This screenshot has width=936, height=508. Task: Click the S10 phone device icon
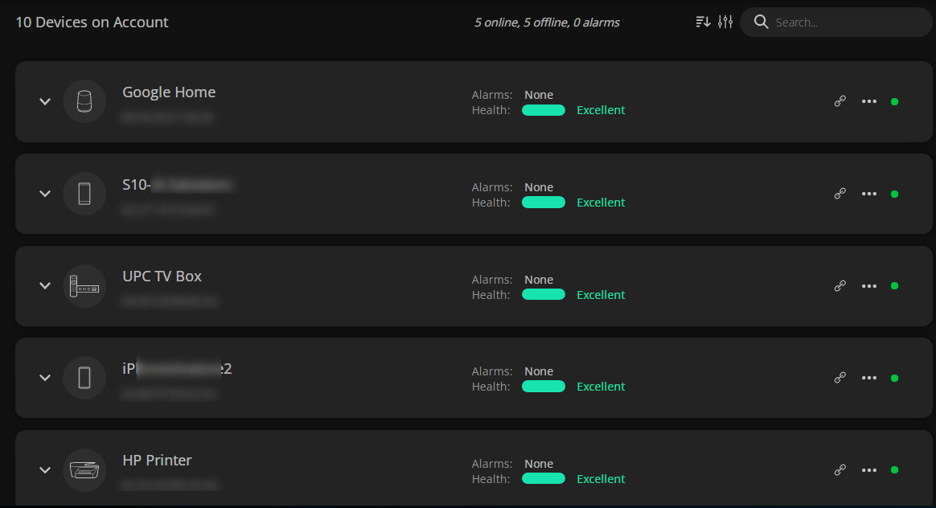coord(84,194)
